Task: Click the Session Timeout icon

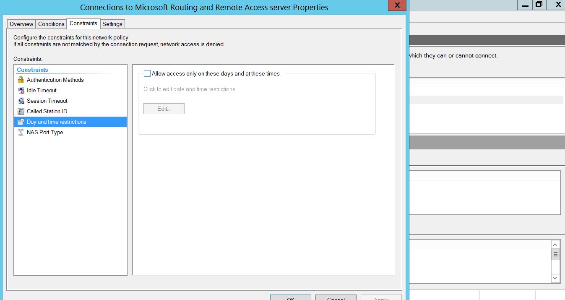Action: coord(21,101)
